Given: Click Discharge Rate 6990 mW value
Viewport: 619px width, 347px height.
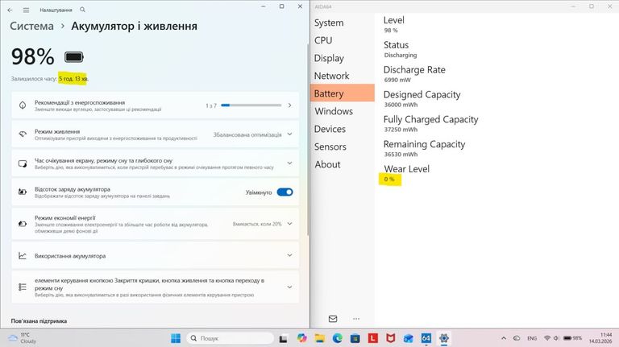Looking at the screenshot, I should [x=397, y=80].
